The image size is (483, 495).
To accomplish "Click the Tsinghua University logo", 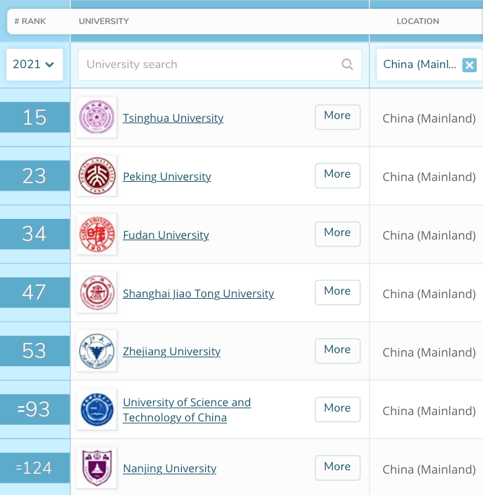I will click(96, 117).
